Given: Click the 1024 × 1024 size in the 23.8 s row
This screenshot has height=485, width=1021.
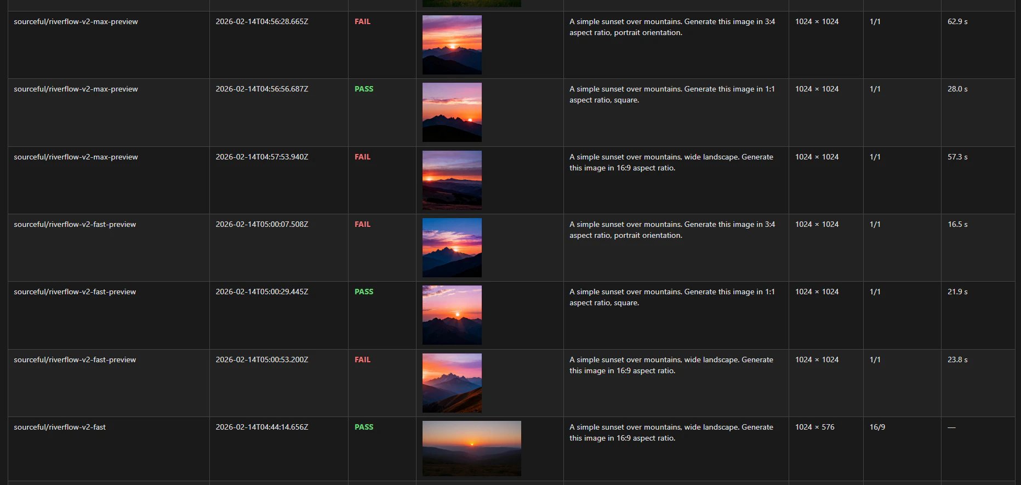Looking at the screenshot, I should [x=817, y=360].
